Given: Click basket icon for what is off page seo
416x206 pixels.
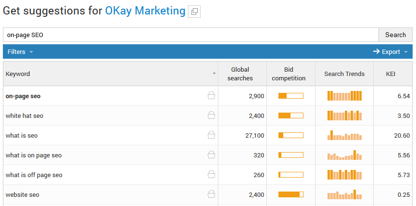Looking at the screenshot, I should tap(211, 174).
